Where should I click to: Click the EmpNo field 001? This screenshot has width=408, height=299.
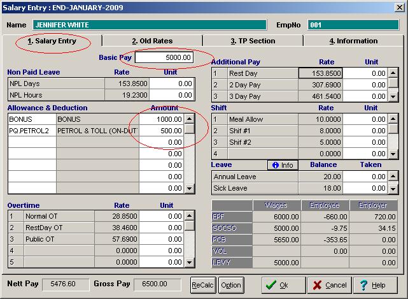(x=353, y=25)
